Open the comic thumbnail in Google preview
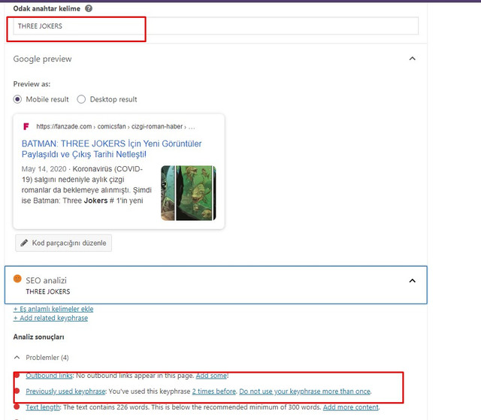This screenshot has width=481, height=420. coord(189,193)
